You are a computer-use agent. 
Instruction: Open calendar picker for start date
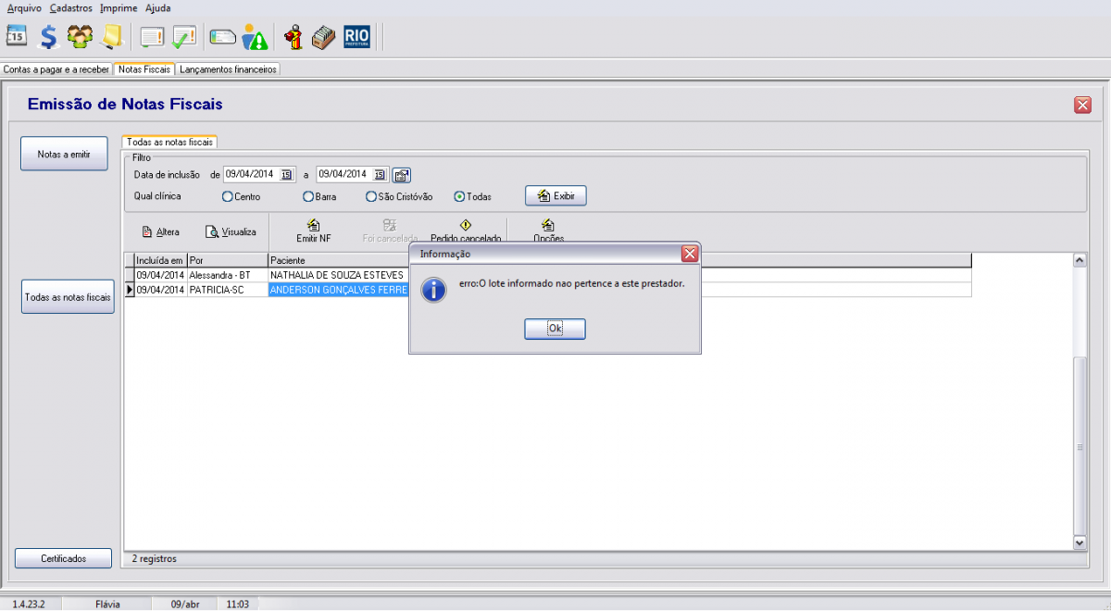point(286,174)
